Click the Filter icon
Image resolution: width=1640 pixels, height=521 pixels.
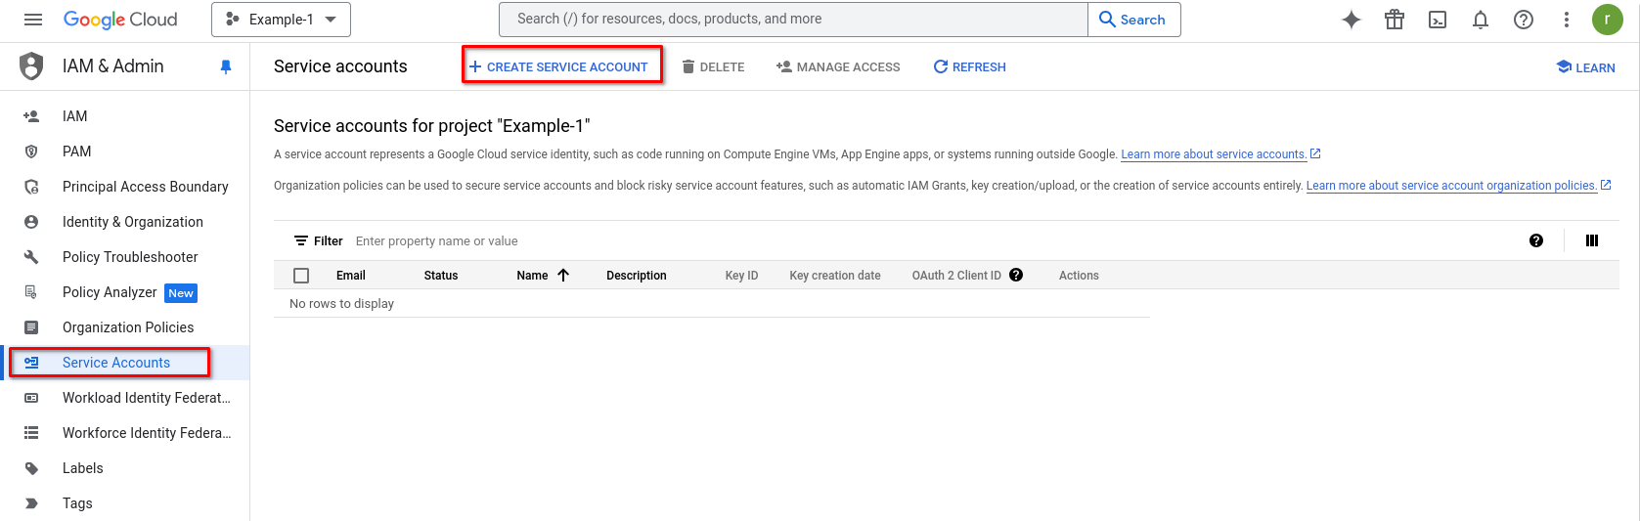click(301, 241)
